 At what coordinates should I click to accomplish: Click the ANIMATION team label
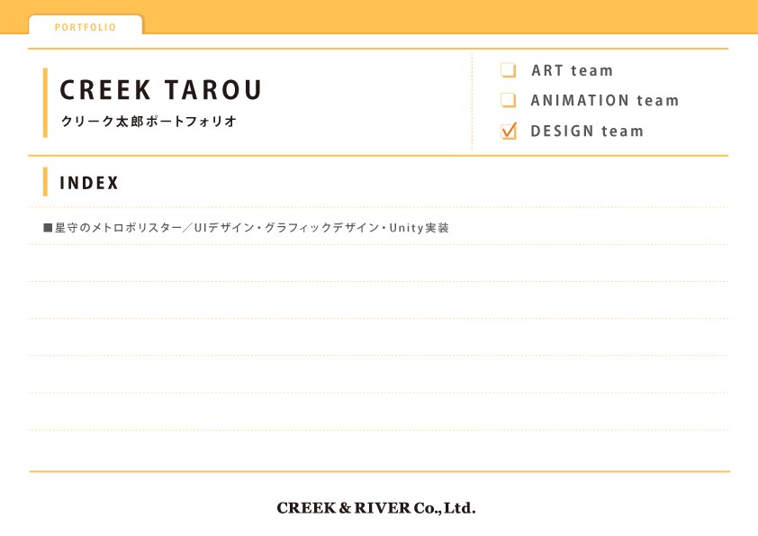(x=605, y=101)
